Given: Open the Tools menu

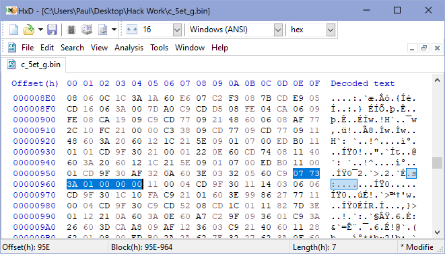Looking at the screenshot, I should tap(159, 48).
